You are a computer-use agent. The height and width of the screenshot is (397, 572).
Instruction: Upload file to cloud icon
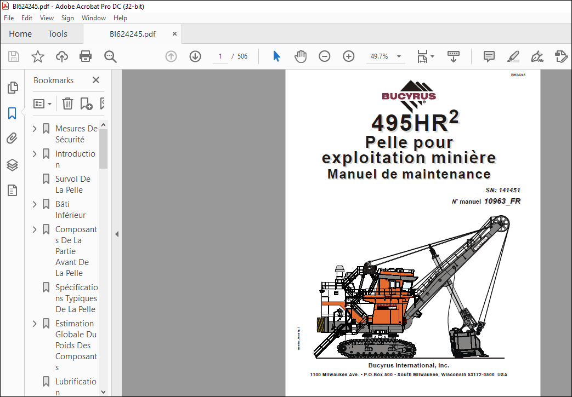click(x=61, y=56)
